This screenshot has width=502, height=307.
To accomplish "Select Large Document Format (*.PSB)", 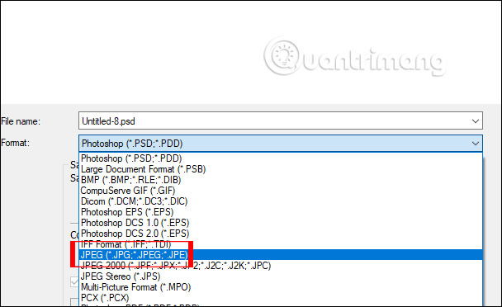I will [281, 169].
